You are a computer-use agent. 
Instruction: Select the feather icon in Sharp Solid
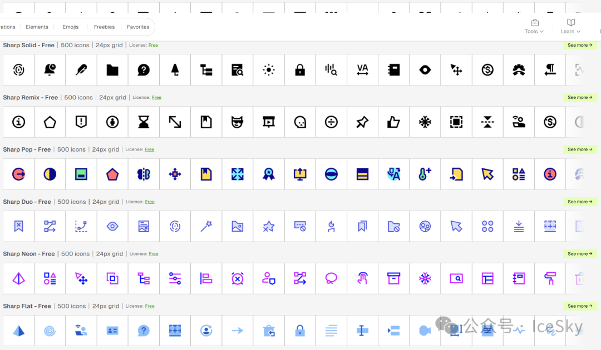click(81, 70)
